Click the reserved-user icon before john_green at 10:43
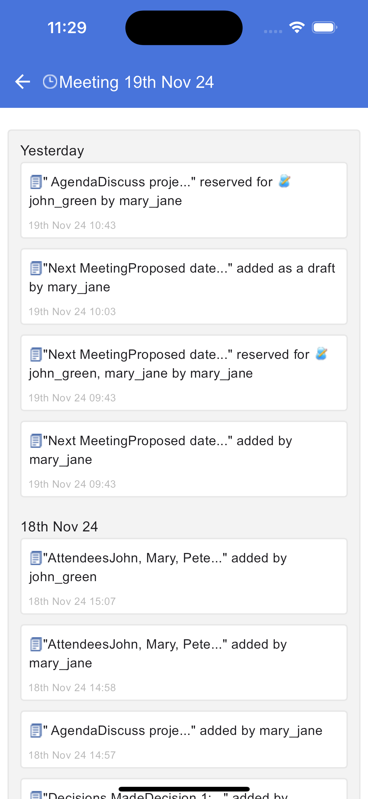Viewport: 368px width, 799px height. click(x=284, y=181)
